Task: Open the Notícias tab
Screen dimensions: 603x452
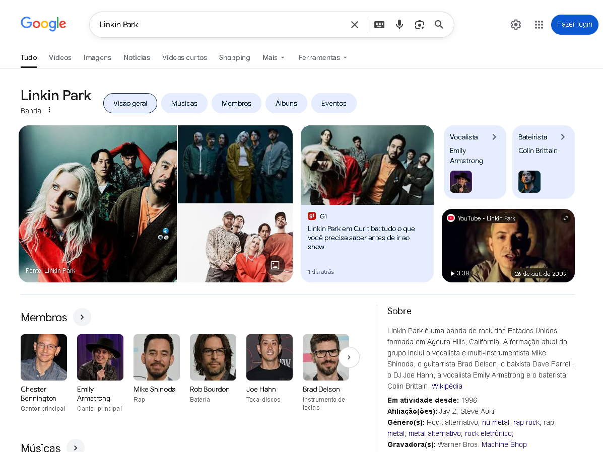Action: tap(137, 57)
